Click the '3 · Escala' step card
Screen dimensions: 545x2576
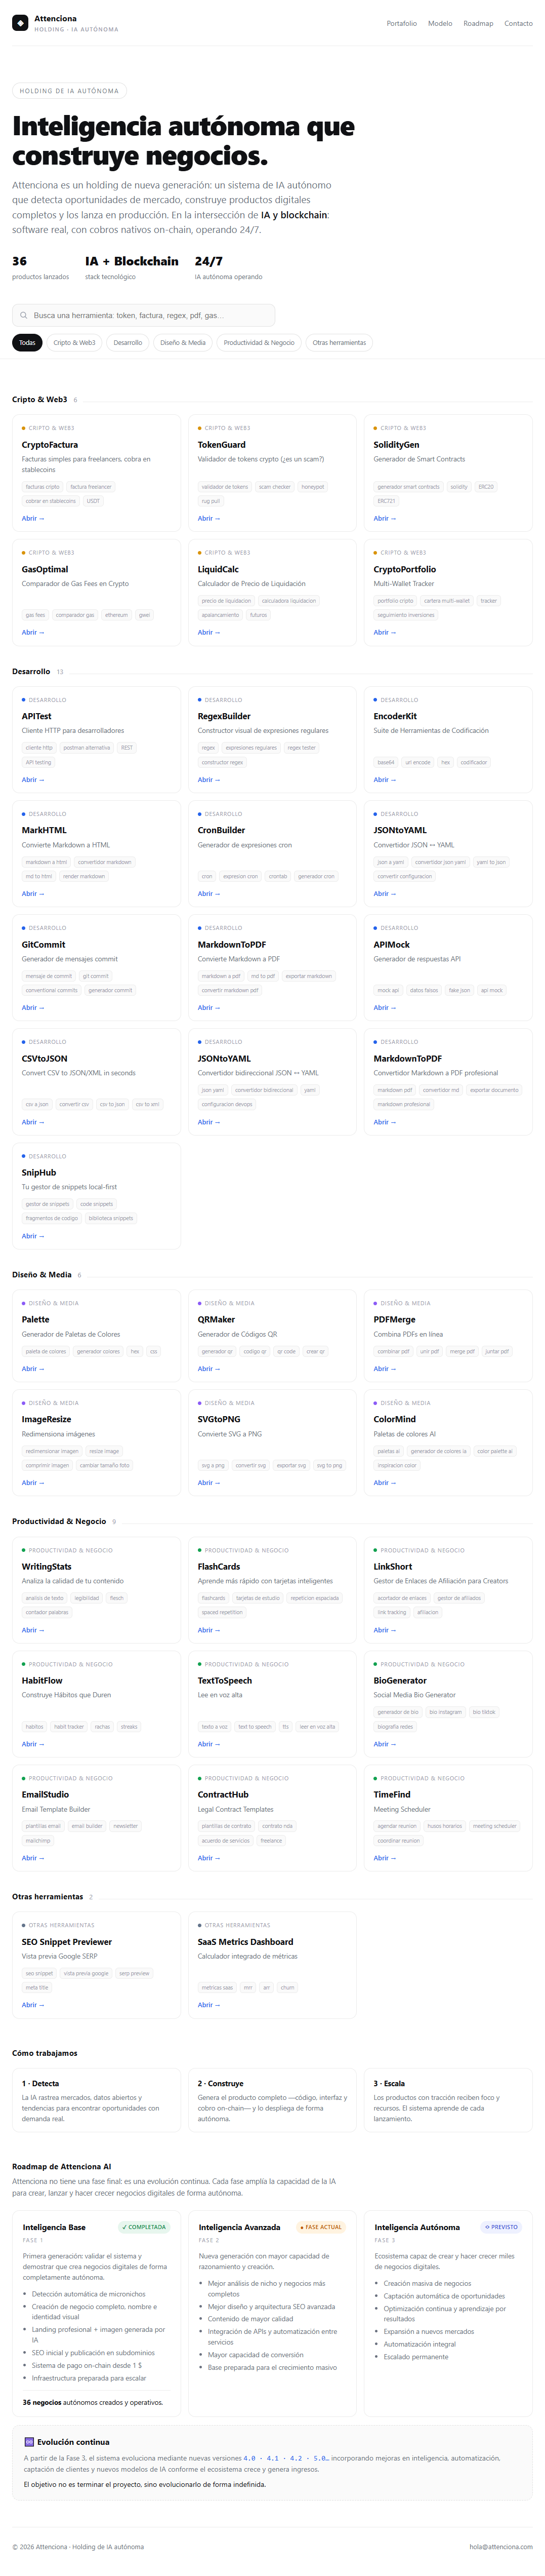(448, 2100)
